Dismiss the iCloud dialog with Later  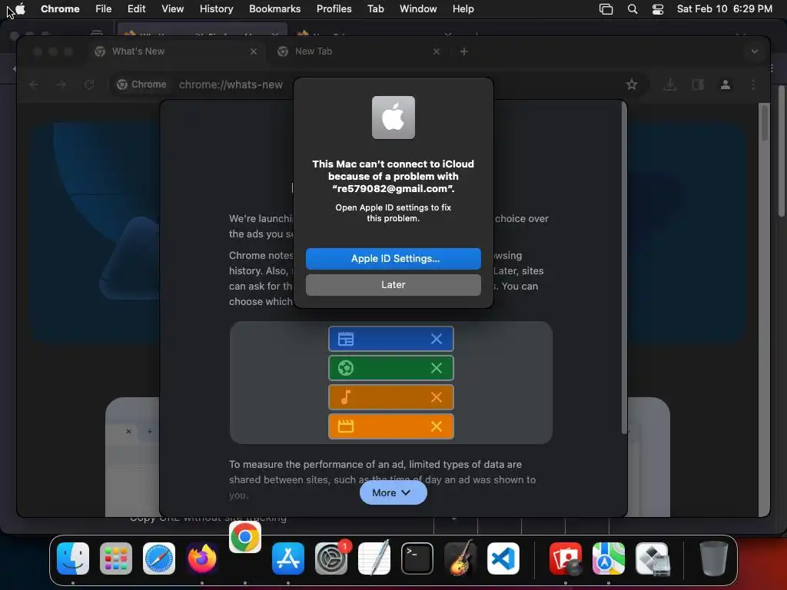coord(393,284)
